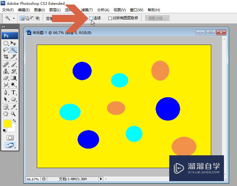Collapse the toolbox with double arrows
Screen dimensions: 237x186
[x=3, y=27]
